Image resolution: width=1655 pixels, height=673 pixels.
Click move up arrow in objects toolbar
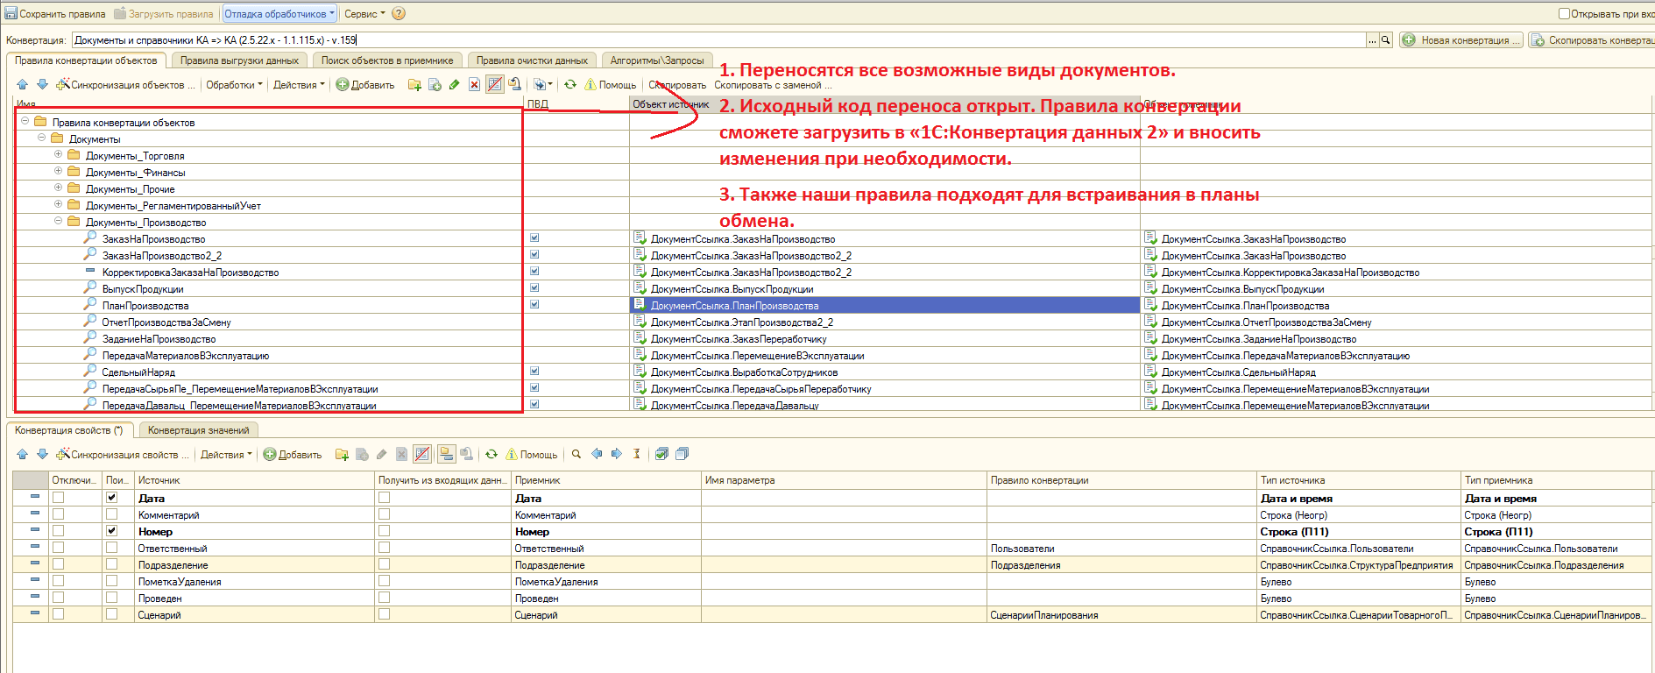click(x=23, y=85)
